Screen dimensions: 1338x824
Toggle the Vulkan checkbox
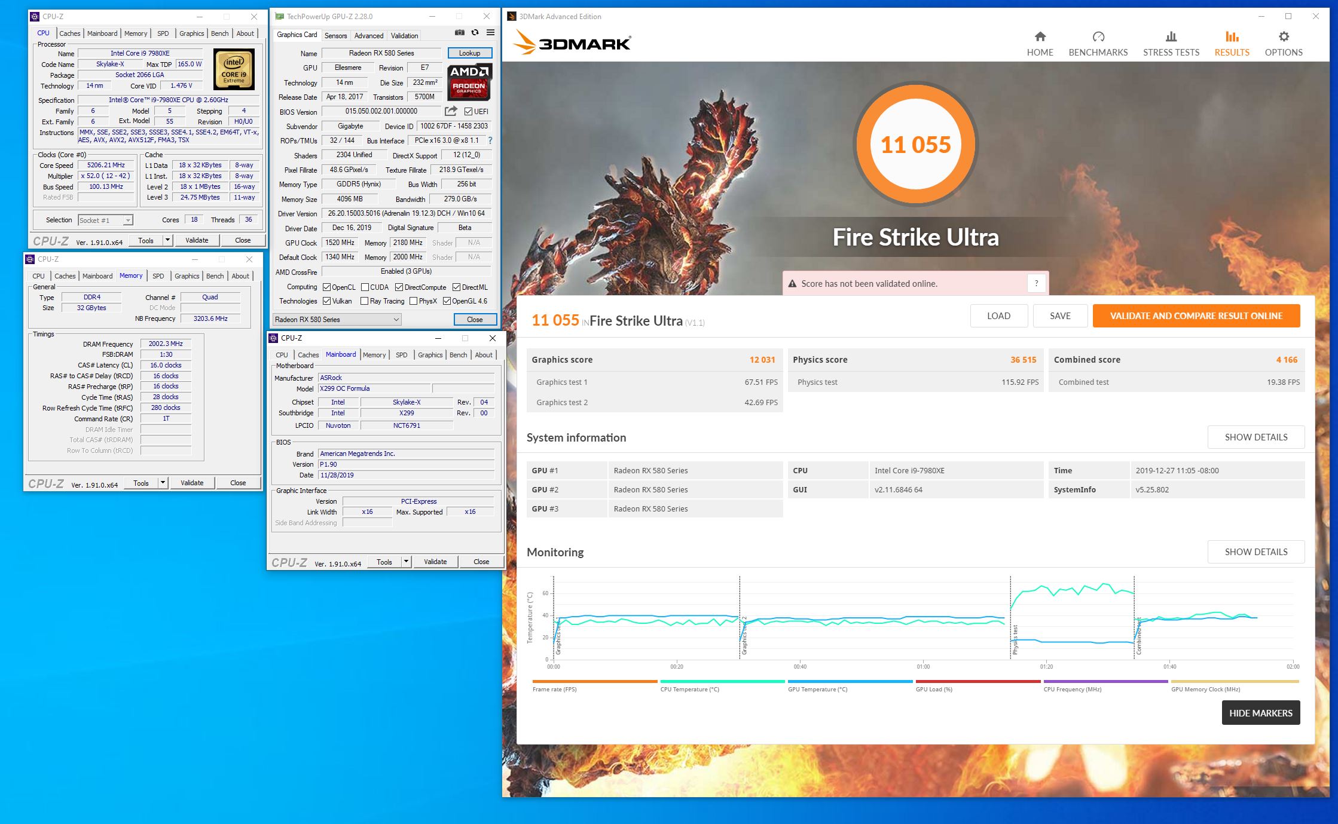(x=326, y=301)
